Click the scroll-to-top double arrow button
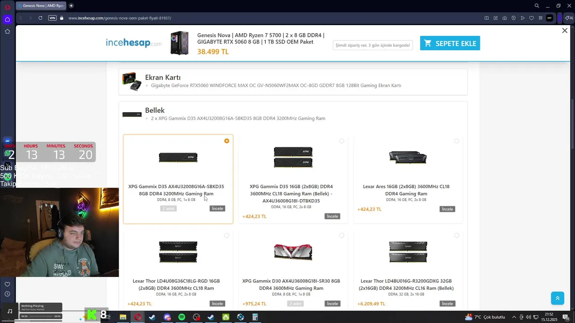575x323 pixels. 557,298
